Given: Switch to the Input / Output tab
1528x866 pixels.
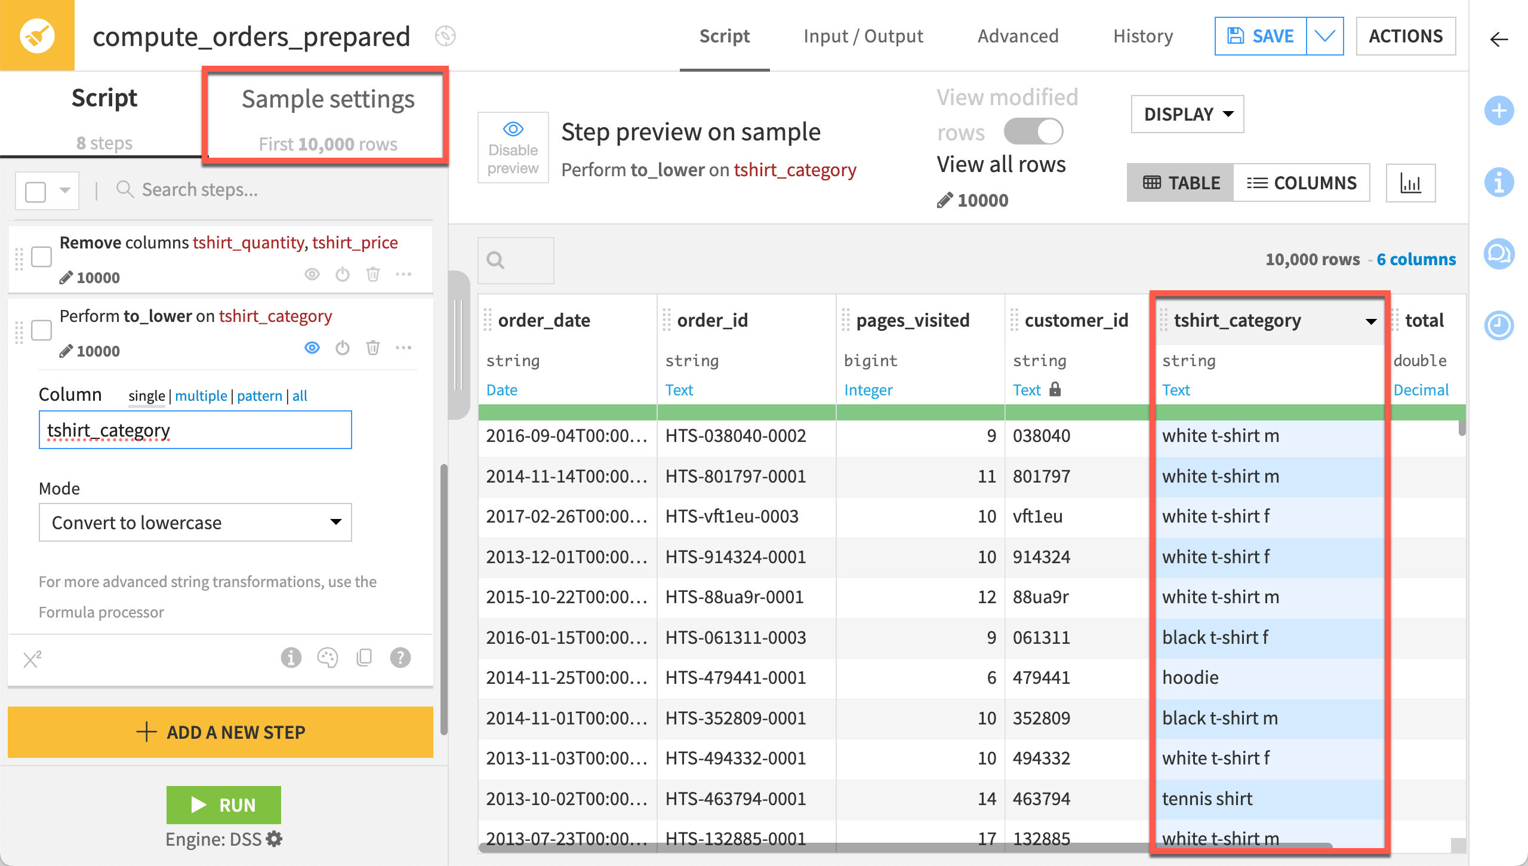Looking at the screenshot, I should 863,36.
